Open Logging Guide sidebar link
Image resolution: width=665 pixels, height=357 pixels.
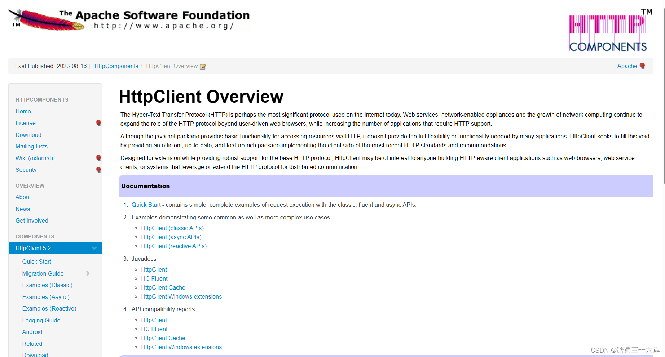tap(41, 321)
